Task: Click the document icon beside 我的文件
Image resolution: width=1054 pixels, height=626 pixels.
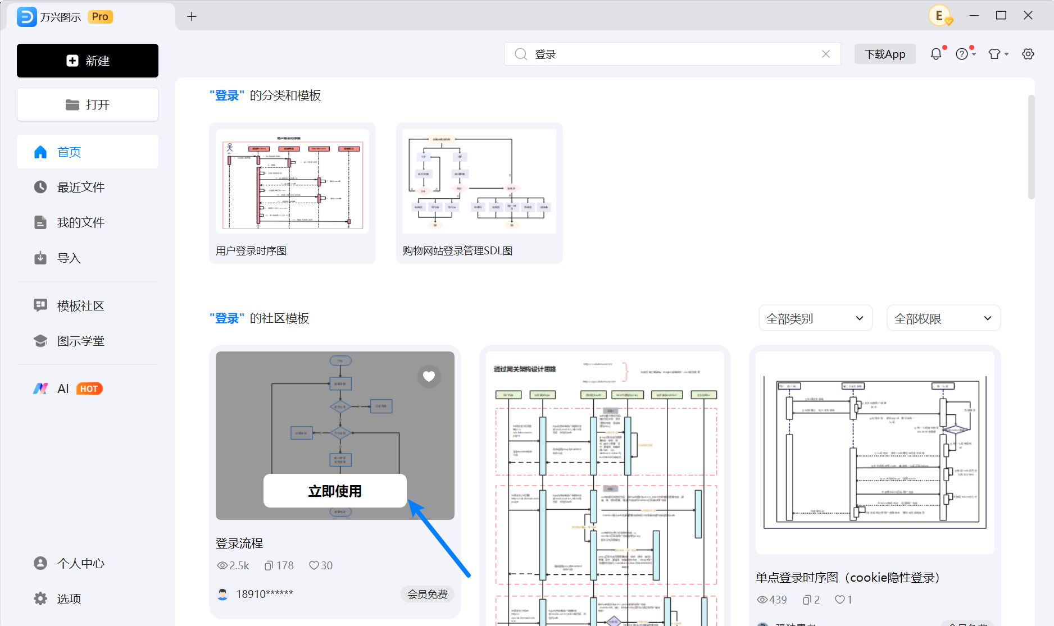Action: [40, 222]
